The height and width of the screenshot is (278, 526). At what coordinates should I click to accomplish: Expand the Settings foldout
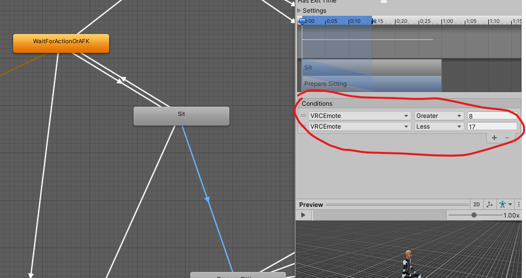pyautogui.click(x=311, y=11)
